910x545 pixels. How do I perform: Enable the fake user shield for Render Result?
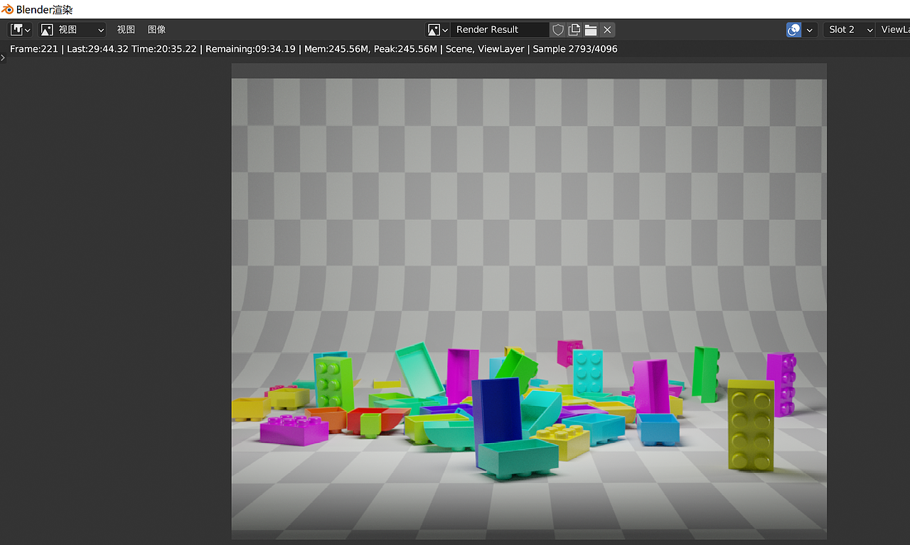[x=557, y=29]
